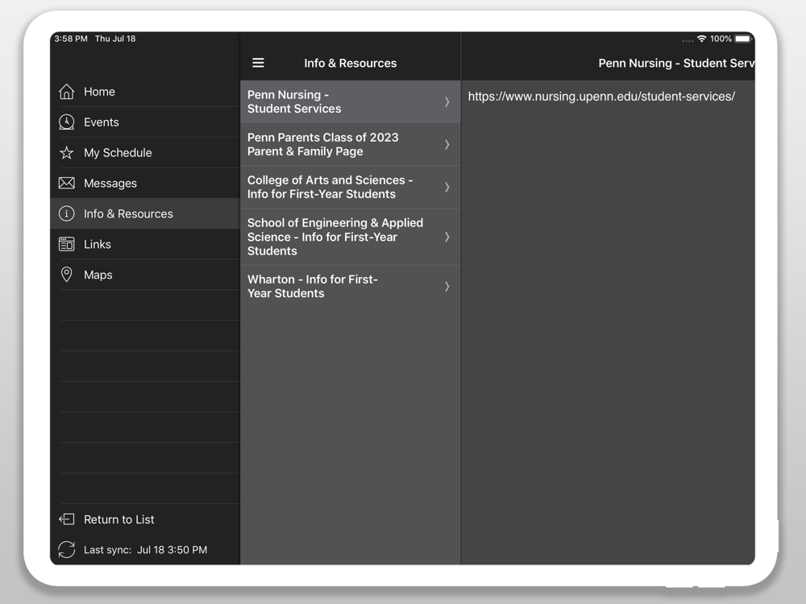Tap the Return to List exit icon
This screenshot has width=806, height=604.
(66, 519)
